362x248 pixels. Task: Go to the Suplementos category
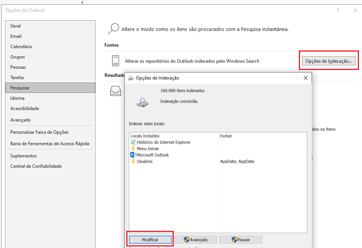click(51, 156)
